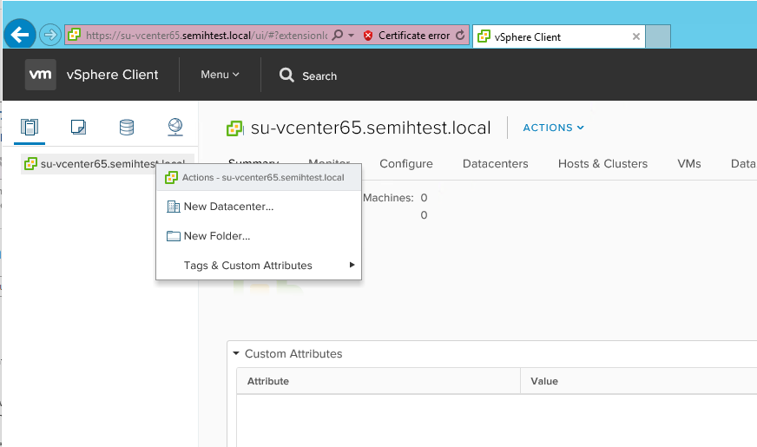The height and width of the screenshot is (447, 757).
Task: Open the Datacenters tab
Action: point(495,164)
